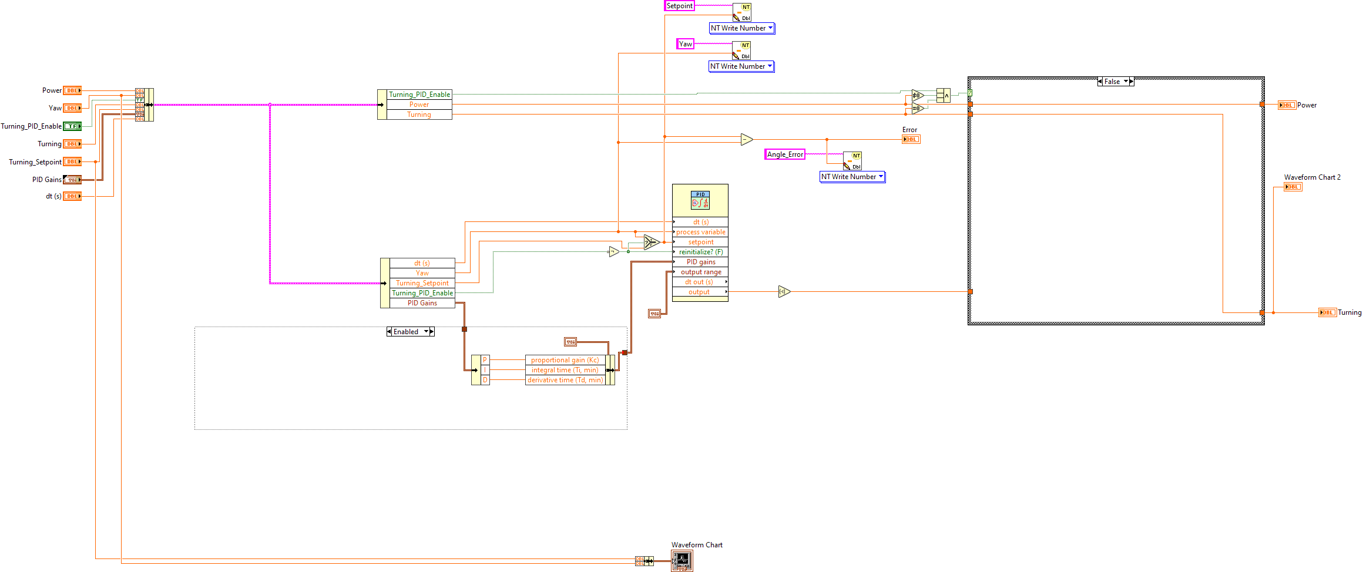Image resolution: width=1363 pixels, height=572 pixels.
Task: Click the Angle_Error label text
Action: (785, 154)
